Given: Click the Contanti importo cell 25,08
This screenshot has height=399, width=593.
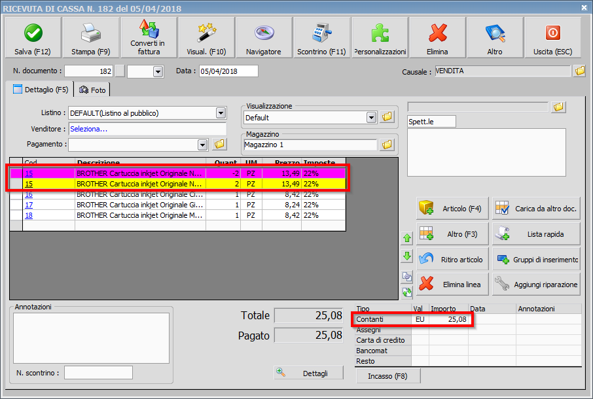Looking at the screenshot, I should tap(448, 319).
